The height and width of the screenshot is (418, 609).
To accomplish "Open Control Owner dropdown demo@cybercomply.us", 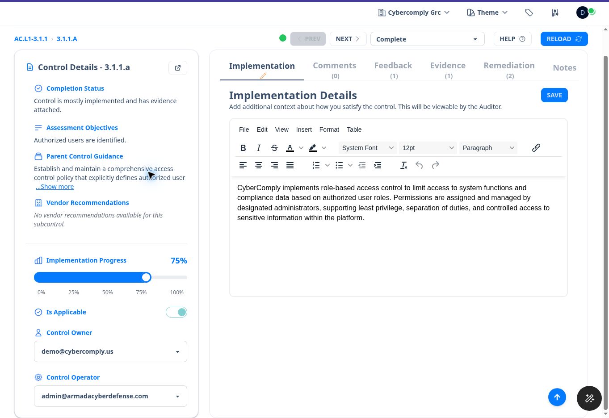I will 110,351.
